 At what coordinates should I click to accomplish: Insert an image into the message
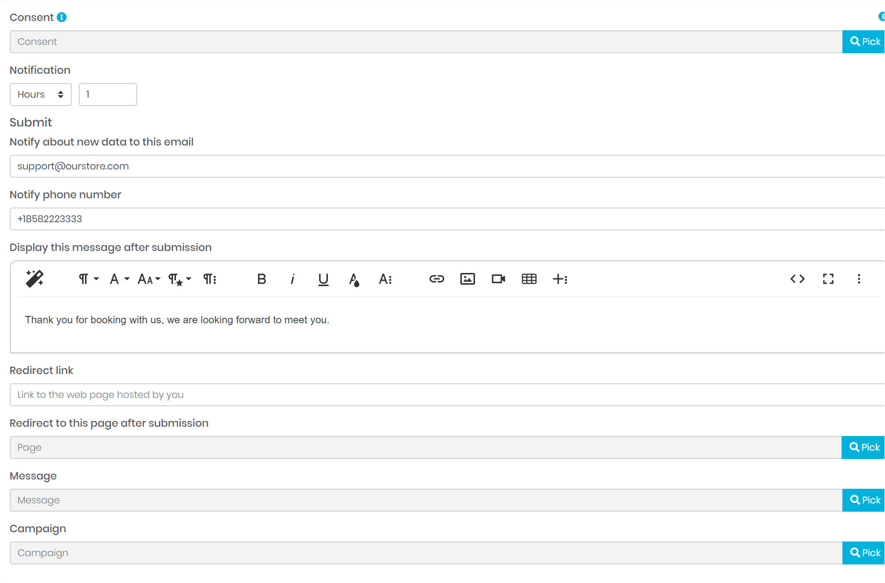click(467, 279)
